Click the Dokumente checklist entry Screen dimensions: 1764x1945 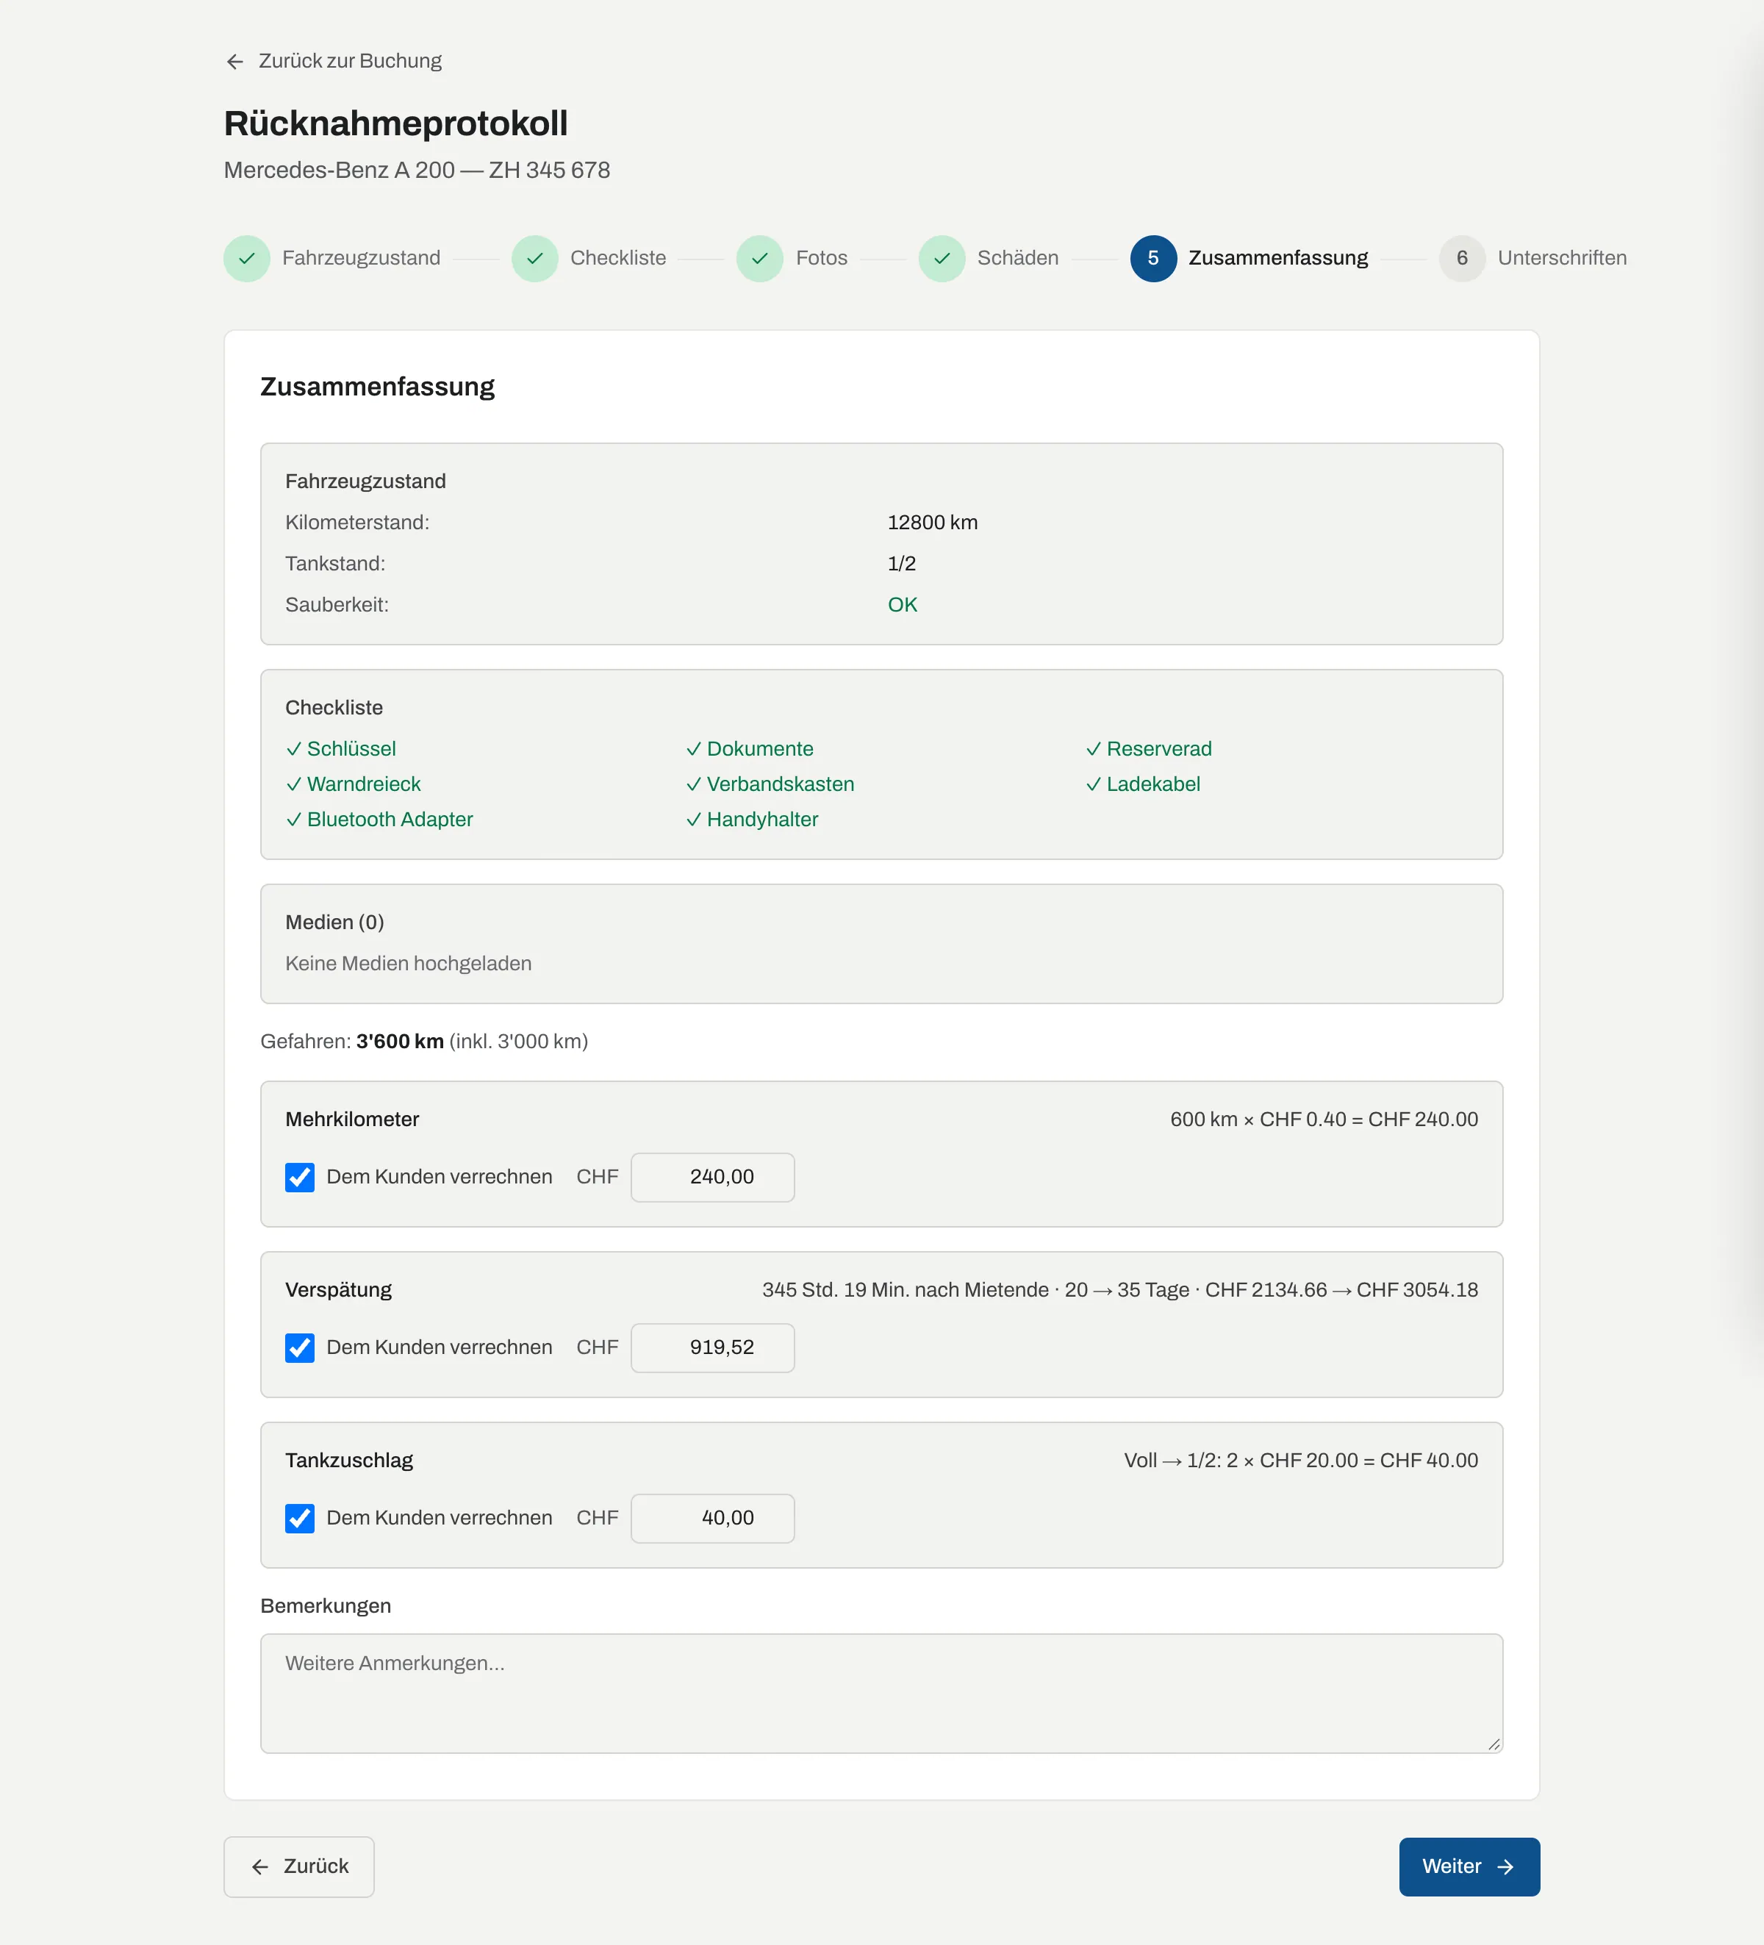click(x=750, y=748)
